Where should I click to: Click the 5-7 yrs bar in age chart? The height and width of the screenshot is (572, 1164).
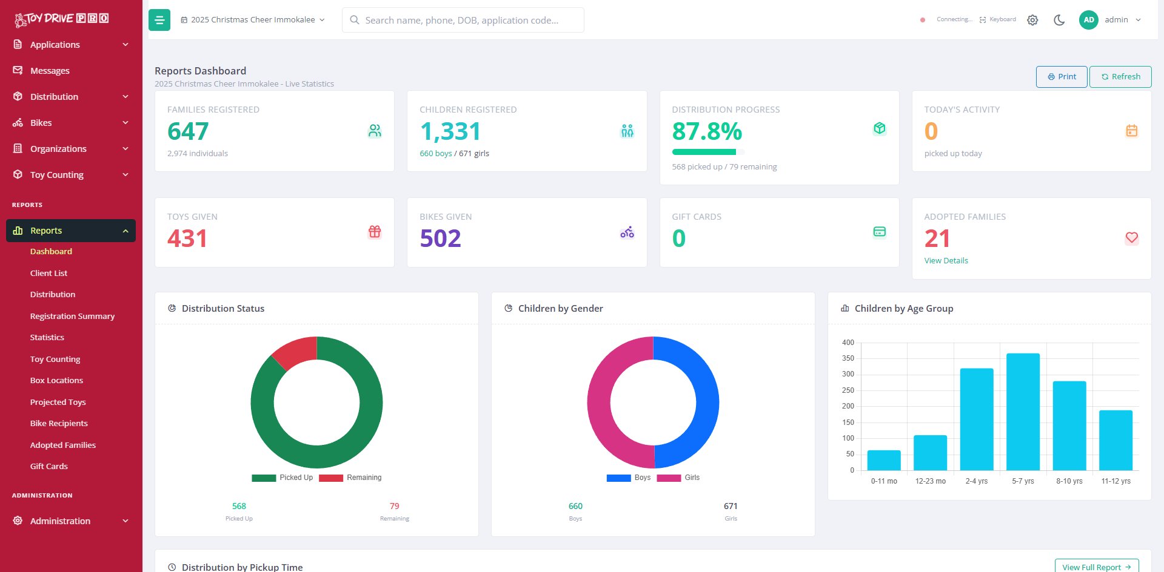pyautogui.click(x=1023, y=412)
